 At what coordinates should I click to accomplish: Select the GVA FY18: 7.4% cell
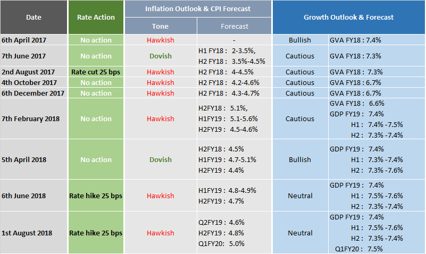coord(356,40)
